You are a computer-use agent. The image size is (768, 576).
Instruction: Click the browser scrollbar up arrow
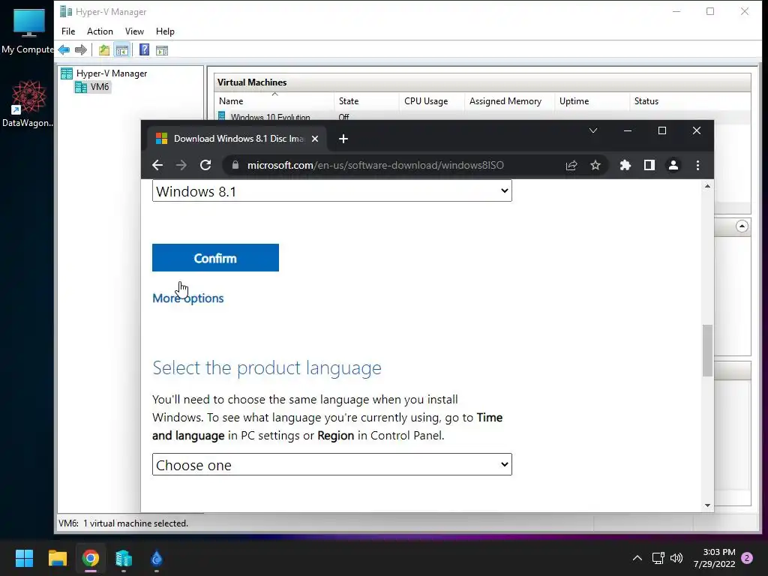[x=707, y=186]
